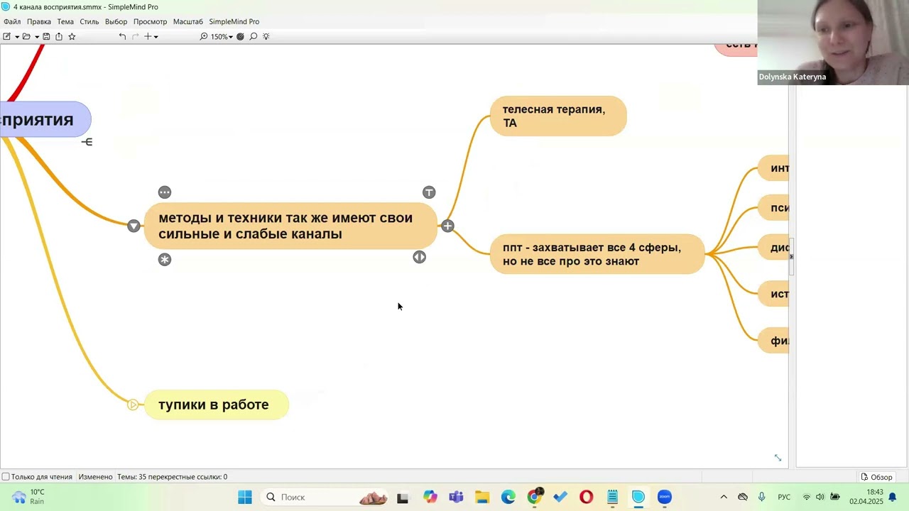Open the SimpleMind Pro menu
The width and height of the screenshot is (909, 511).
(x=234, y=21)
